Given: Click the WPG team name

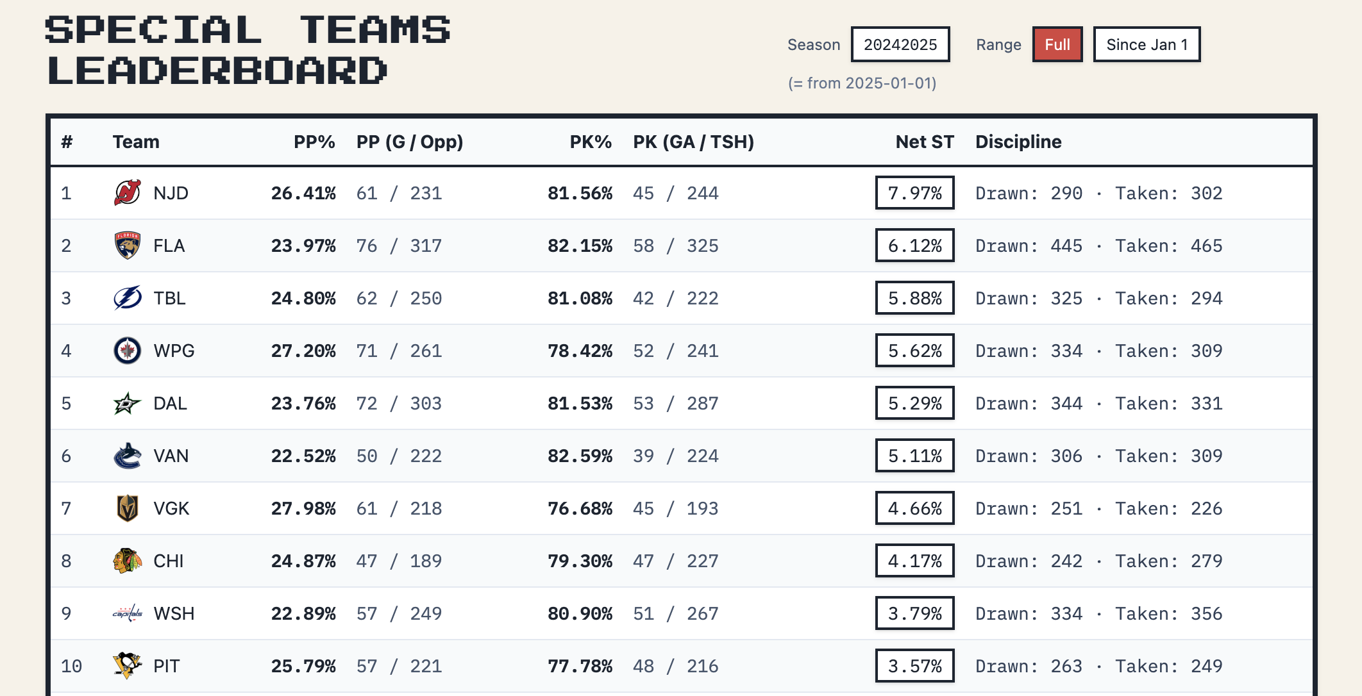Looking at the screenshot, I should point(174,351).
